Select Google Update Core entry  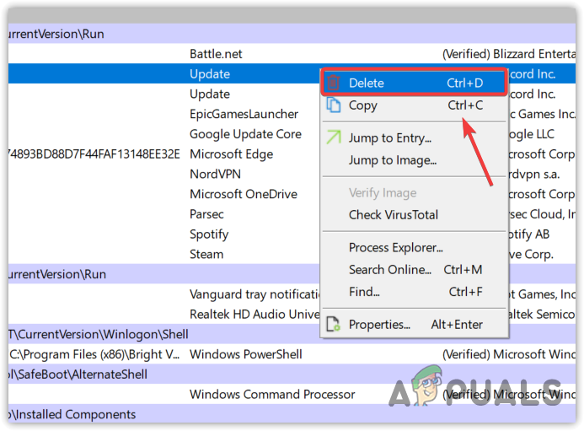245,134
